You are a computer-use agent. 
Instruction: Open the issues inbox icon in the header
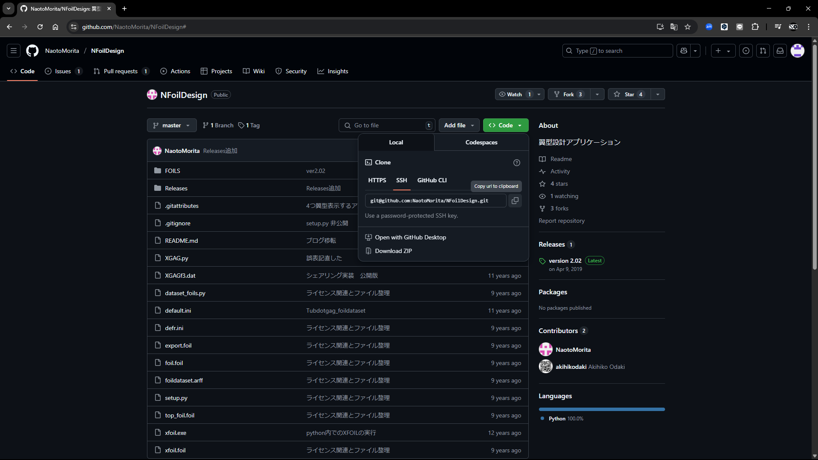[746, 51]
